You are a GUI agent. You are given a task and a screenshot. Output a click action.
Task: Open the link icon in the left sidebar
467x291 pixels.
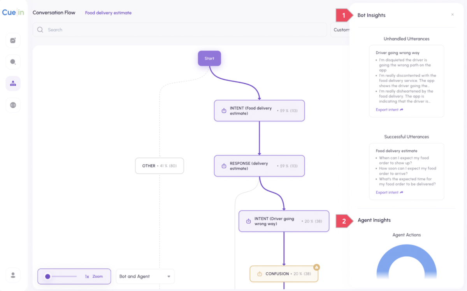pyautogui.click(x=13, y=105)
